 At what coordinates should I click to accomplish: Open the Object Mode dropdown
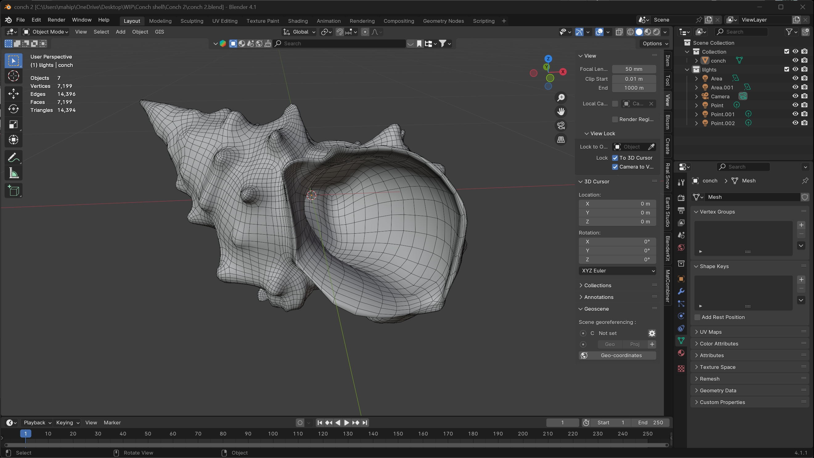click(46, 32)
